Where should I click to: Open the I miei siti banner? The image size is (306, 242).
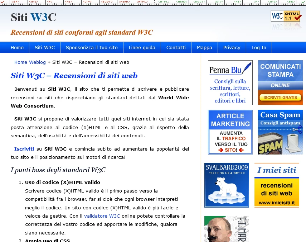[277, 185]
